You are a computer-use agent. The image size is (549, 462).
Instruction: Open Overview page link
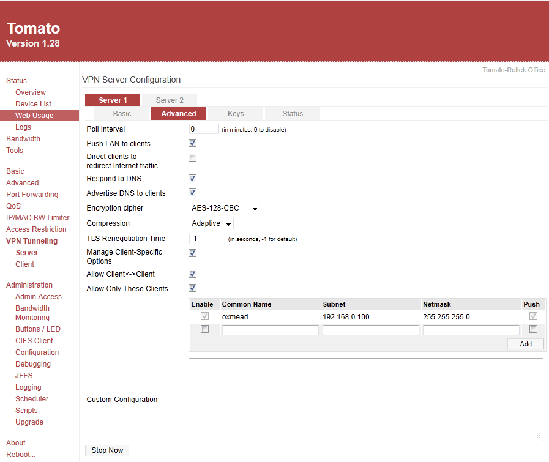(x=31, y=92)
